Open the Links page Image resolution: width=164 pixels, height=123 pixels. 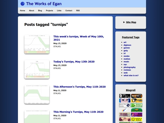(x=59, y=11)
